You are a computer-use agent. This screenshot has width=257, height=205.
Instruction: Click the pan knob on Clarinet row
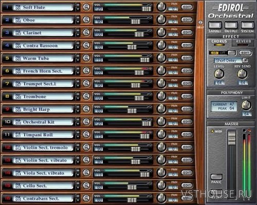point(161,32)
